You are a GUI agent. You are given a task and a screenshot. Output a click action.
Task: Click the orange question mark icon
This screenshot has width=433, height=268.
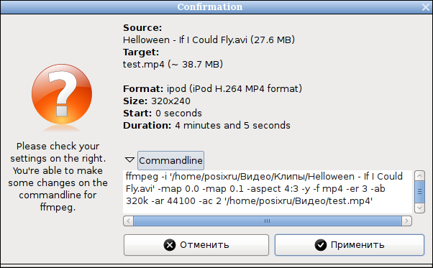pyautogui.click(x=62, y=94)
